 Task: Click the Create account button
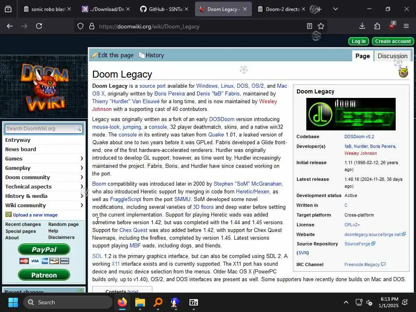(x=393, y=41)
